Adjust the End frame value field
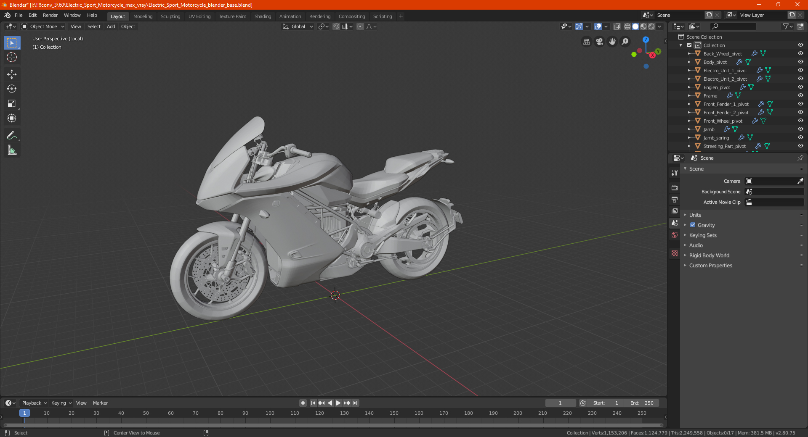 click(642, 403)
